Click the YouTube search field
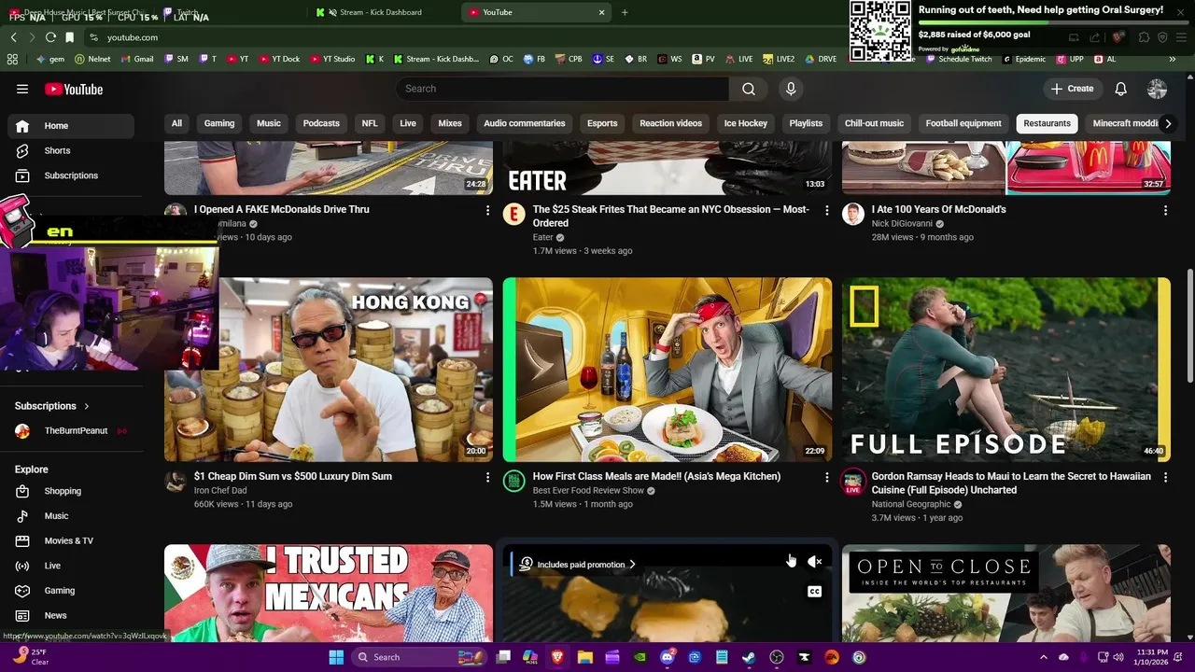This screenshot has height=672, width=1195. tap(562, 89)
